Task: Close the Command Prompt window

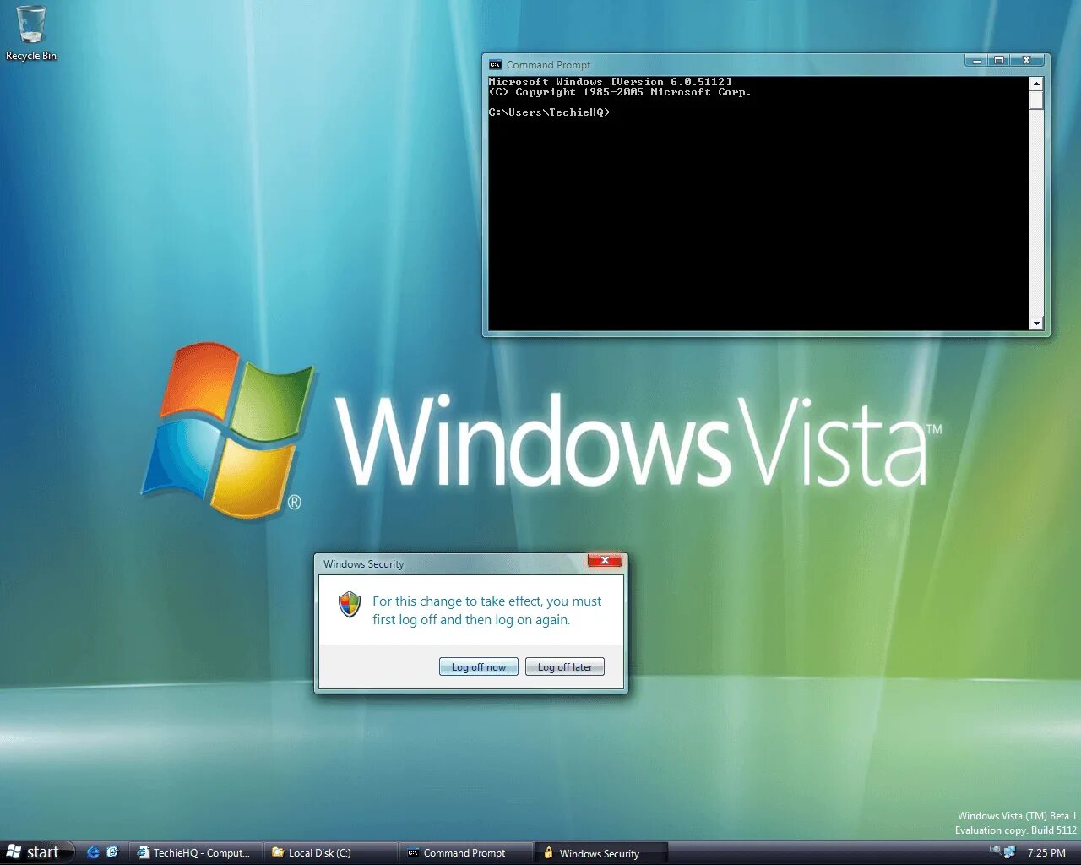Action: [1027, 61]
